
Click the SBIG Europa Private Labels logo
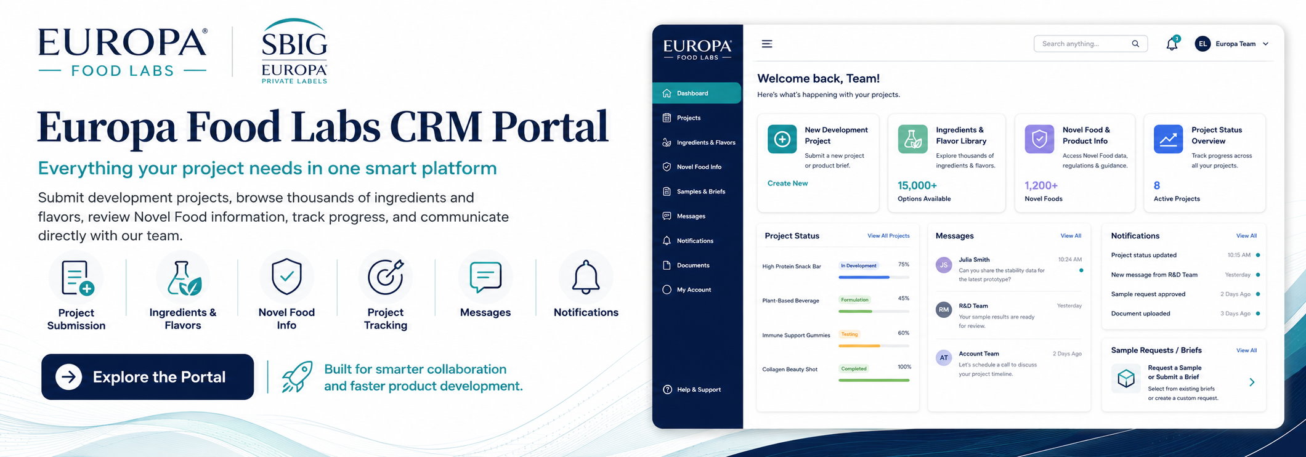click(294, 51)
